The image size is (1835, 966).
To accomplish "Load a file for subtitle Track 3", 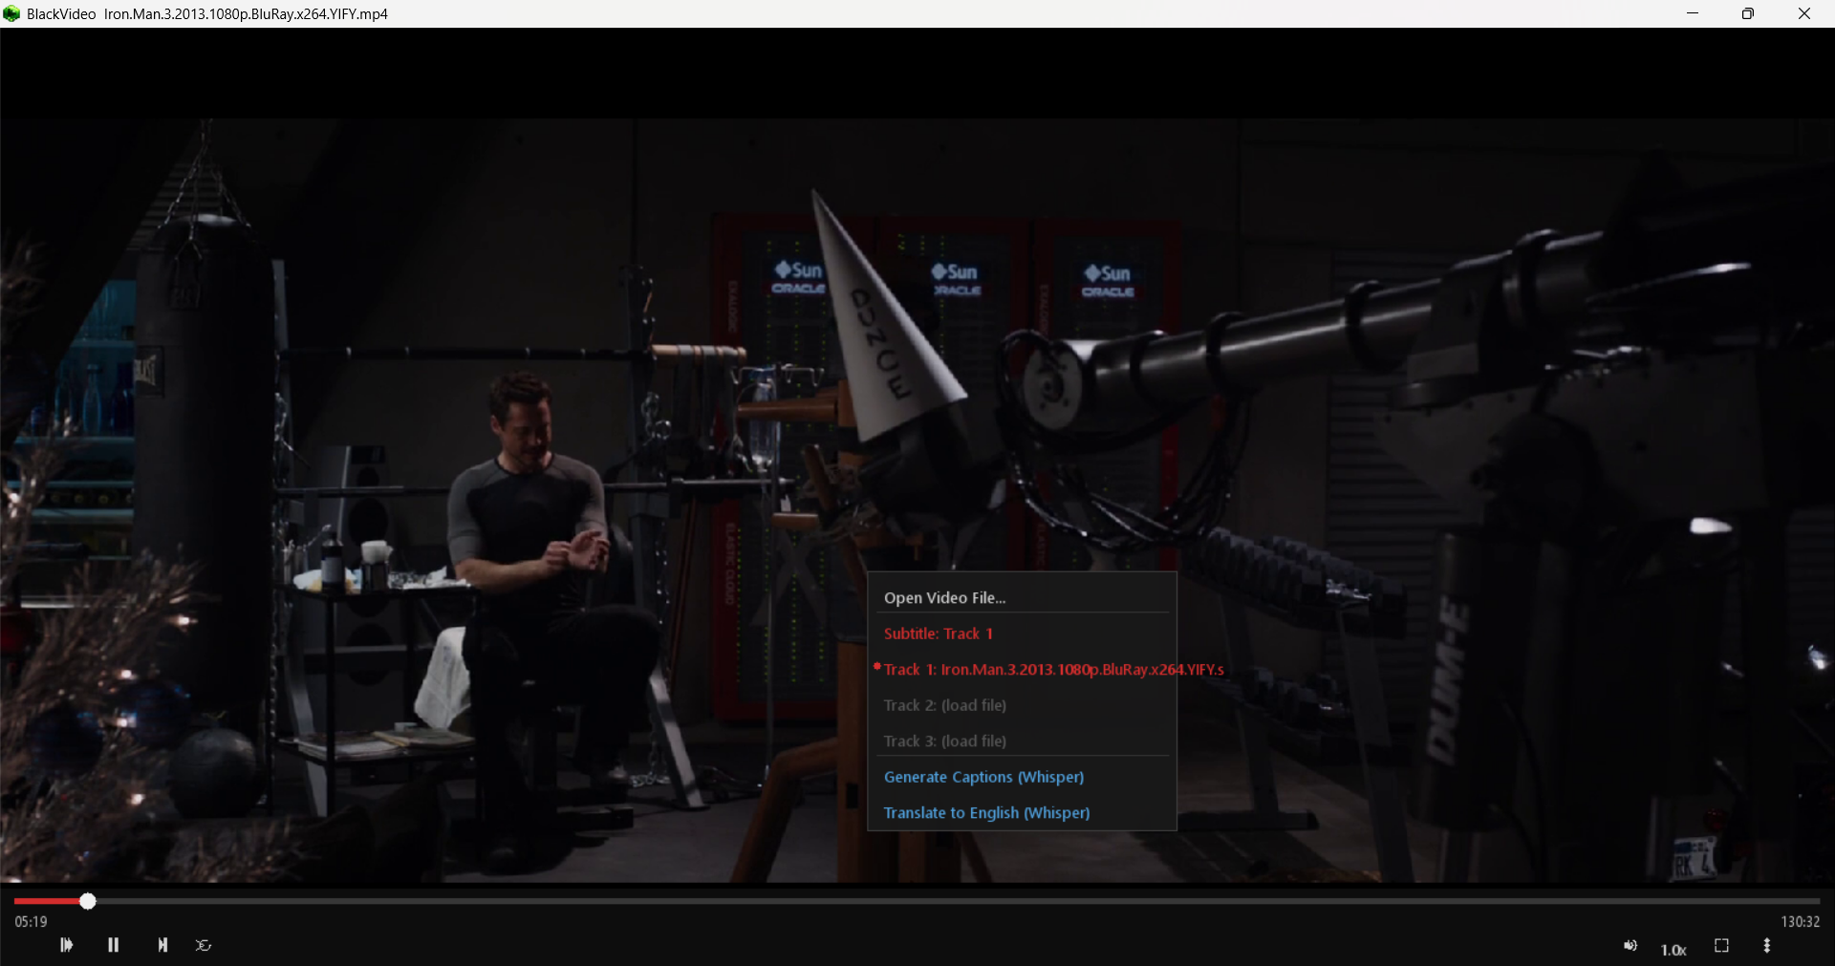I will [x=1022, y=741].
